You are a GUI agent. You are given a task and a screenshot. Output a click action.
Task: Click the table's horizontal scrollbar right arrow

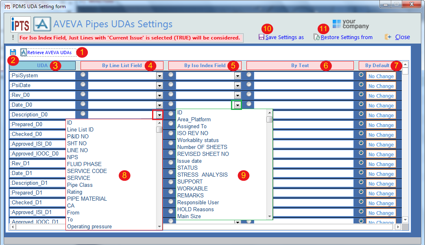[x=398, y=227]
